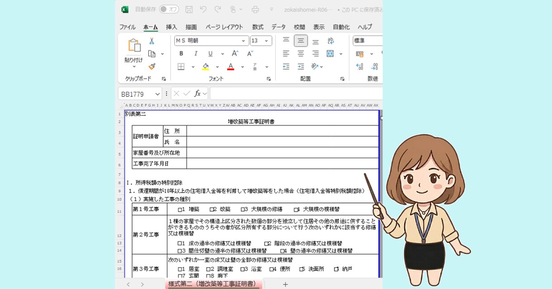
Task: Switch to the 挿入 tab
Action: 171,27
